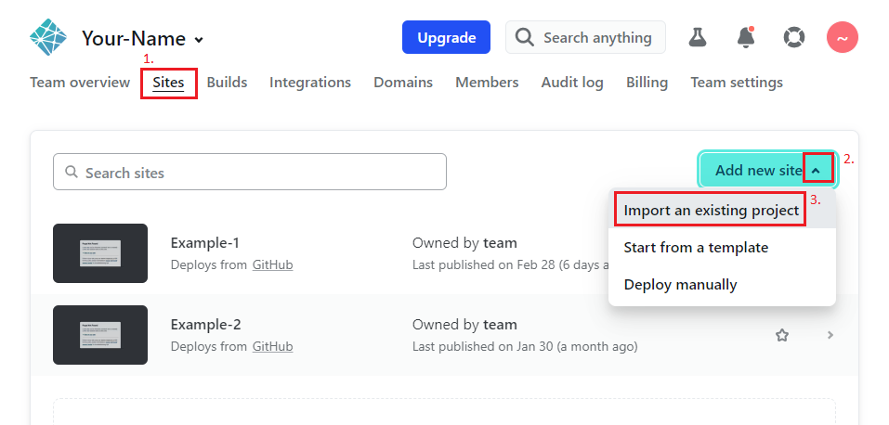This screenshot has height=425, width=889.
Task: Follow the GitHub link under Example-1
Action: [273, 264]
